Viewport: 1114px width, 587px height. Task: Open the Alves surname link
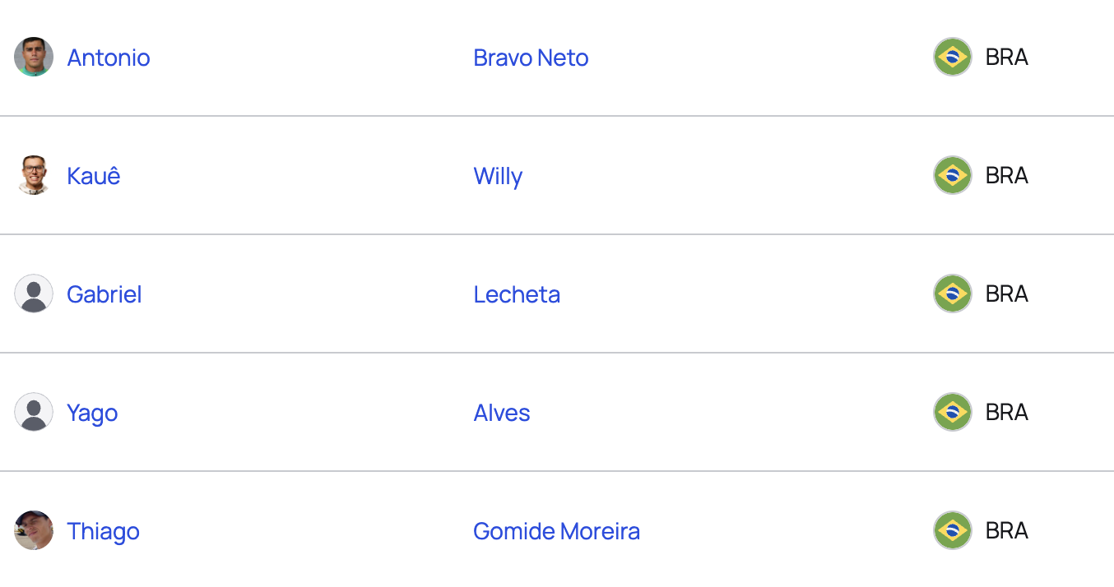[502, 413]
